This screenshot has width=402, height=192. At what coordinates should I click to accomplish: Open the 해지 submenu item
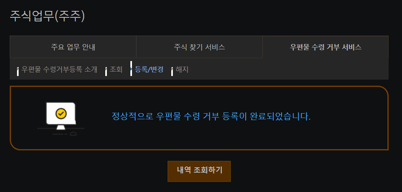pos(182,70)
